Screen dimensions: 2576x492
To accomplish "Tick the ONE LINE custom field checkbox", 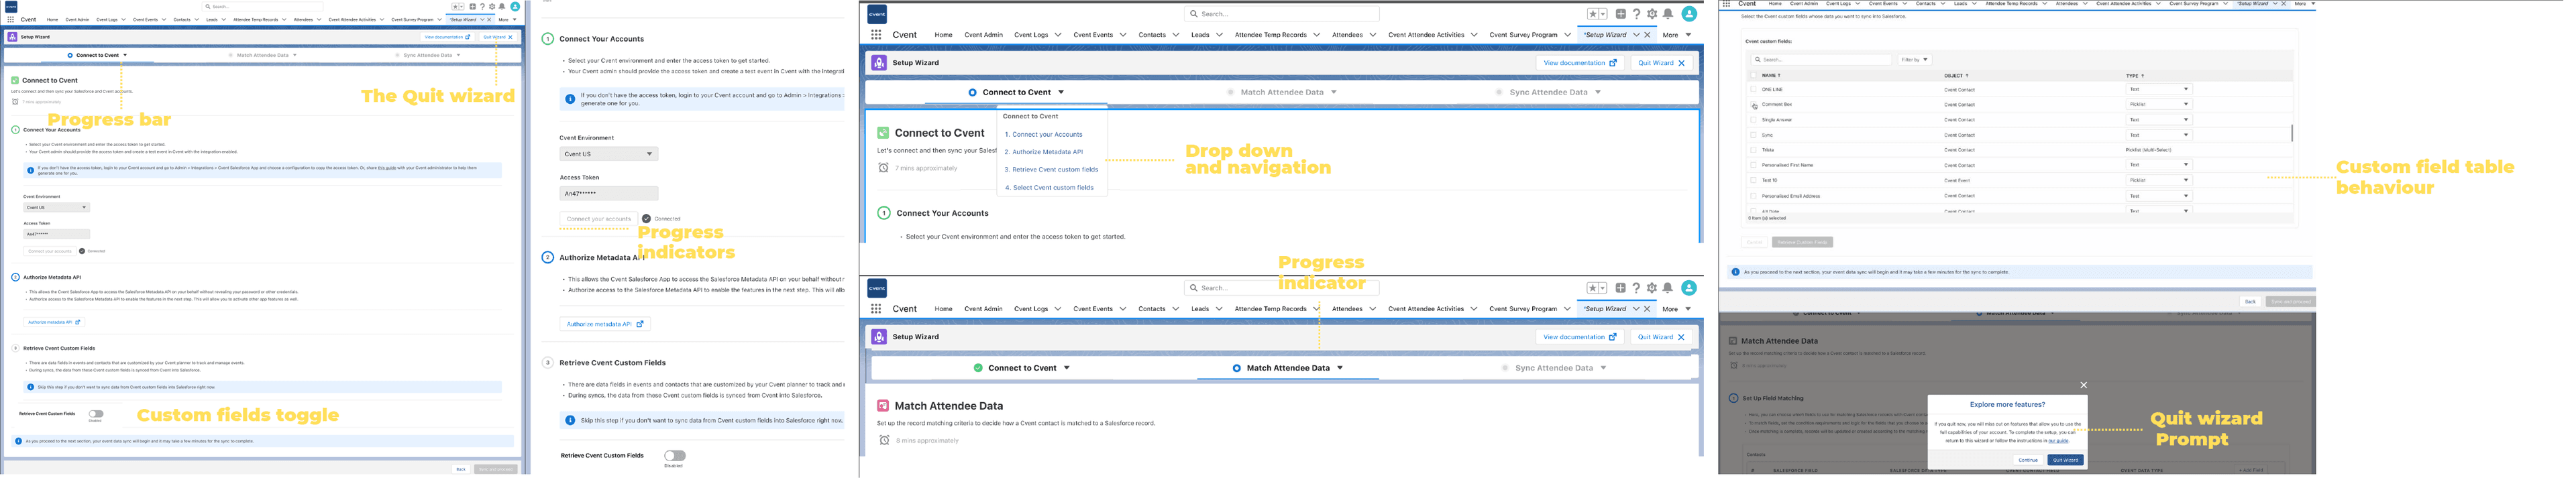I will (1753, 89).
